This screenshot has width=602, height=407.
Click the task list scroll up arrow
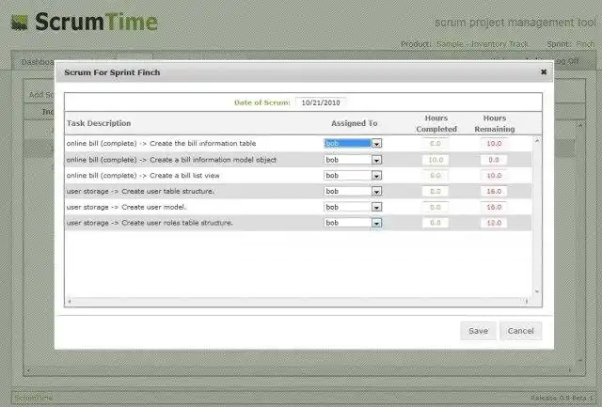pyautogui.click(x=537, y=141)
